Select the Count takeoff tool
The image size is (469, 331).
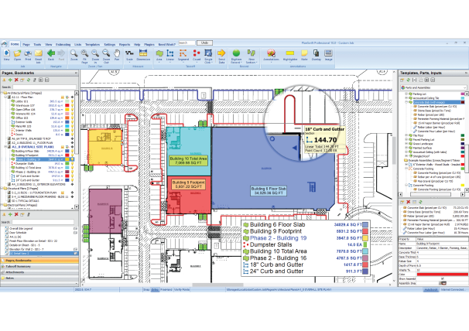point(197,53)
